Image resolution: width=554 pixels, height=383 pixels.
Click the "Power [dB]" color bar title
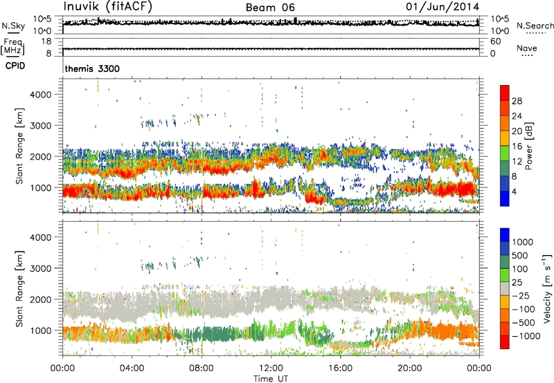(x=528, y=146)
